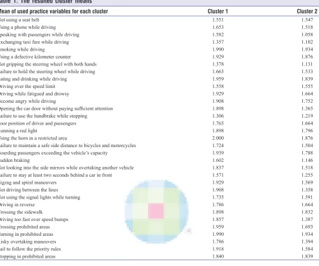The image size is (319, 266).
Task: Click Cluster 1 value 1.663 for holding steering wheel
Action: pyautogui.click(x=218, y=72)
